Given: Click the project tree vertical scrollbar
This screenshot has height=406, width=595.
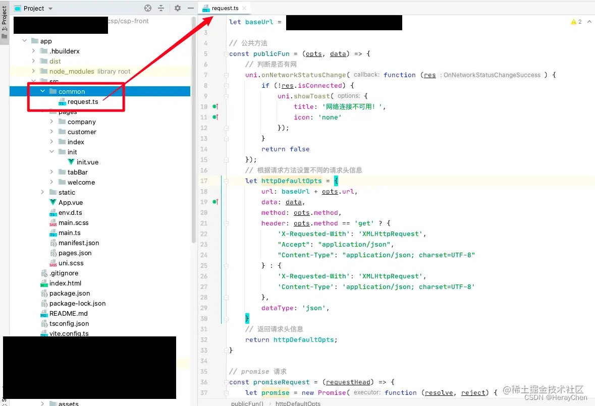Looking at the screenshot, I should (193, 131).
